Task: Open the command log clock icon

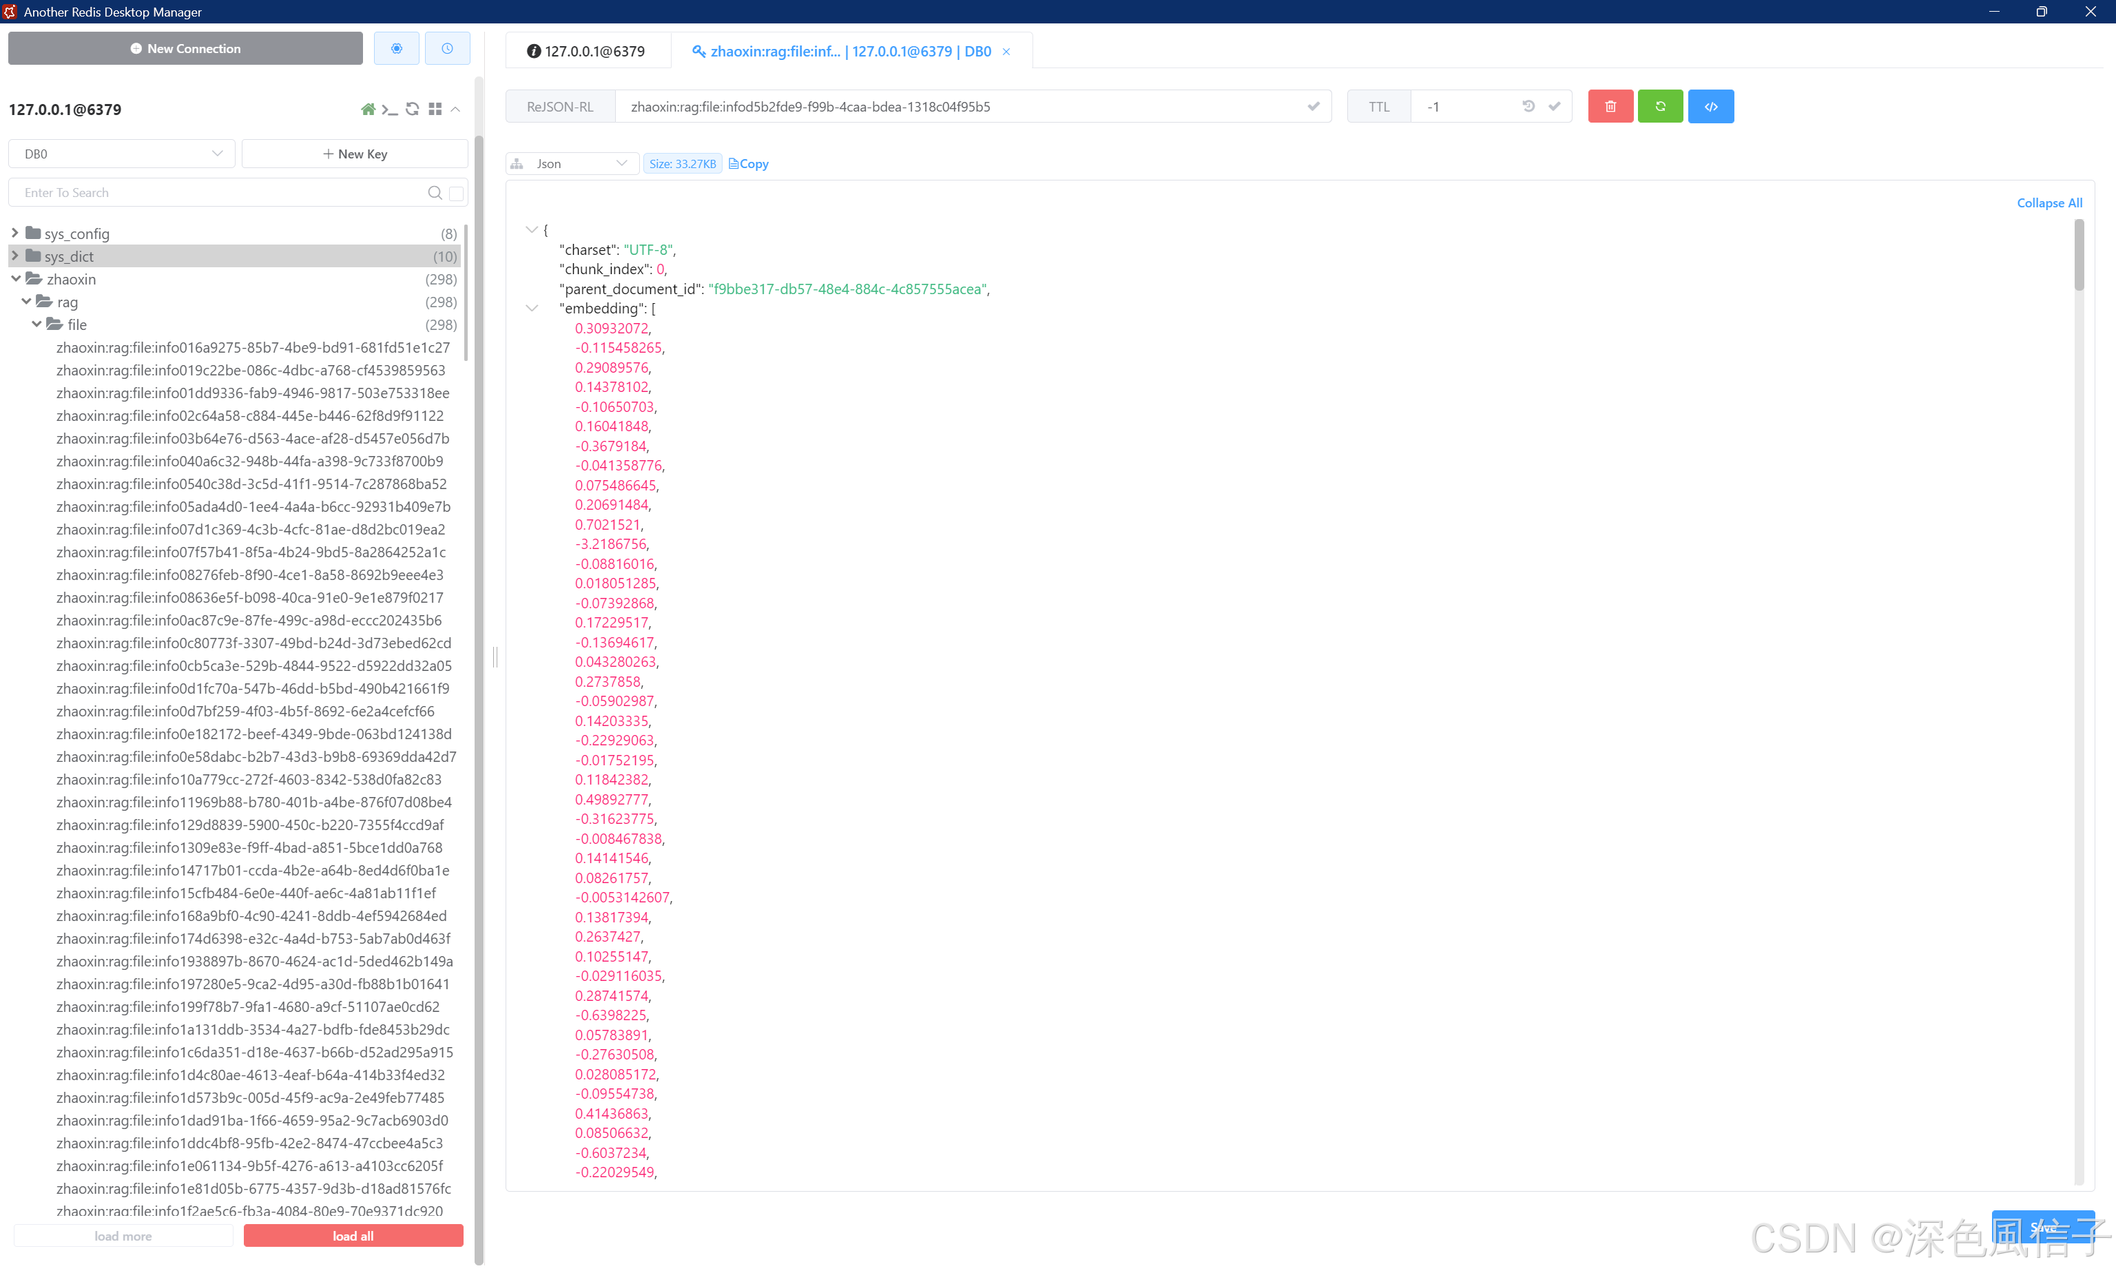Action: pyautogui.click(x=447, y=49)
